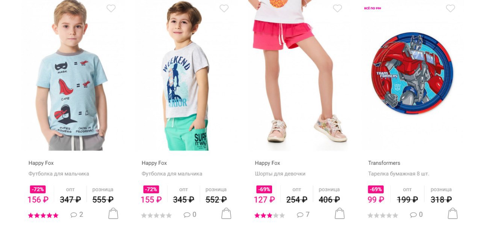Open superhero mask t-shirt product photo
This screenshot has height=241, width=481.
click(73, 75)
